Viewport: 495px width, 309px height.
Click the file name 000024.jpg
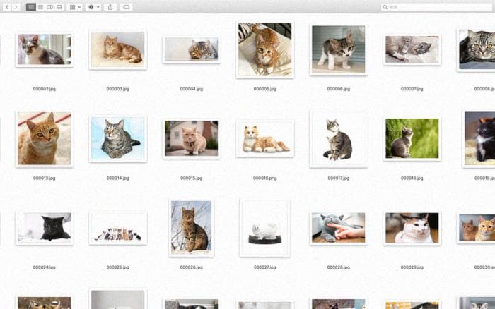tap(44, 267)
